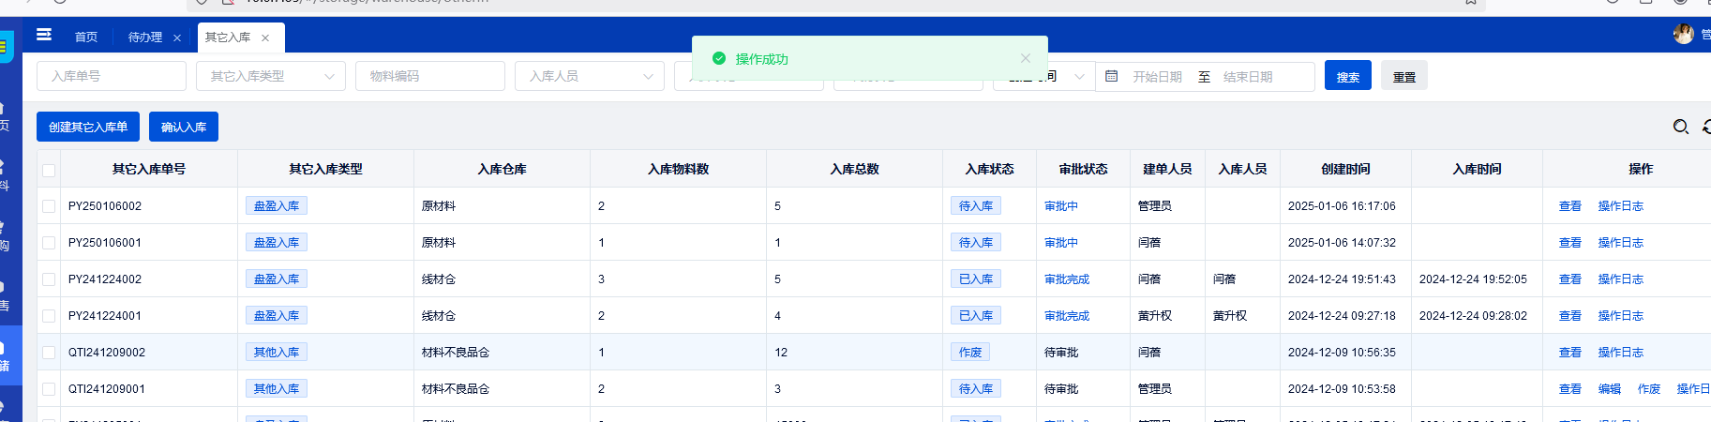
Task: Click 审批中 status of PY250106001
Action: [1061, 243]
